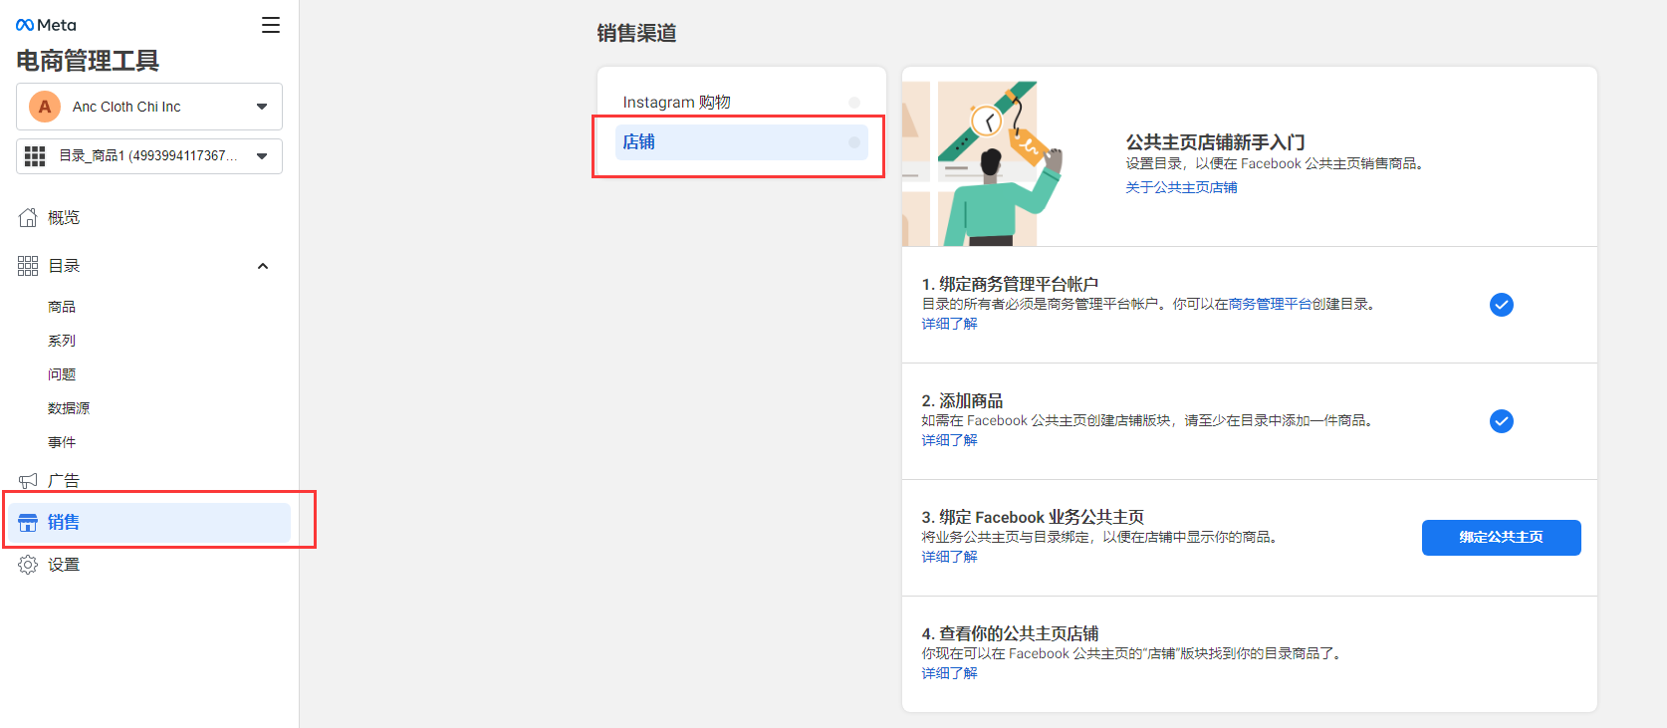Collapse the 目录 section chevron
The height and width of the screenshot is (728, 1667).
pyautogui.click(x=263, y=266)
